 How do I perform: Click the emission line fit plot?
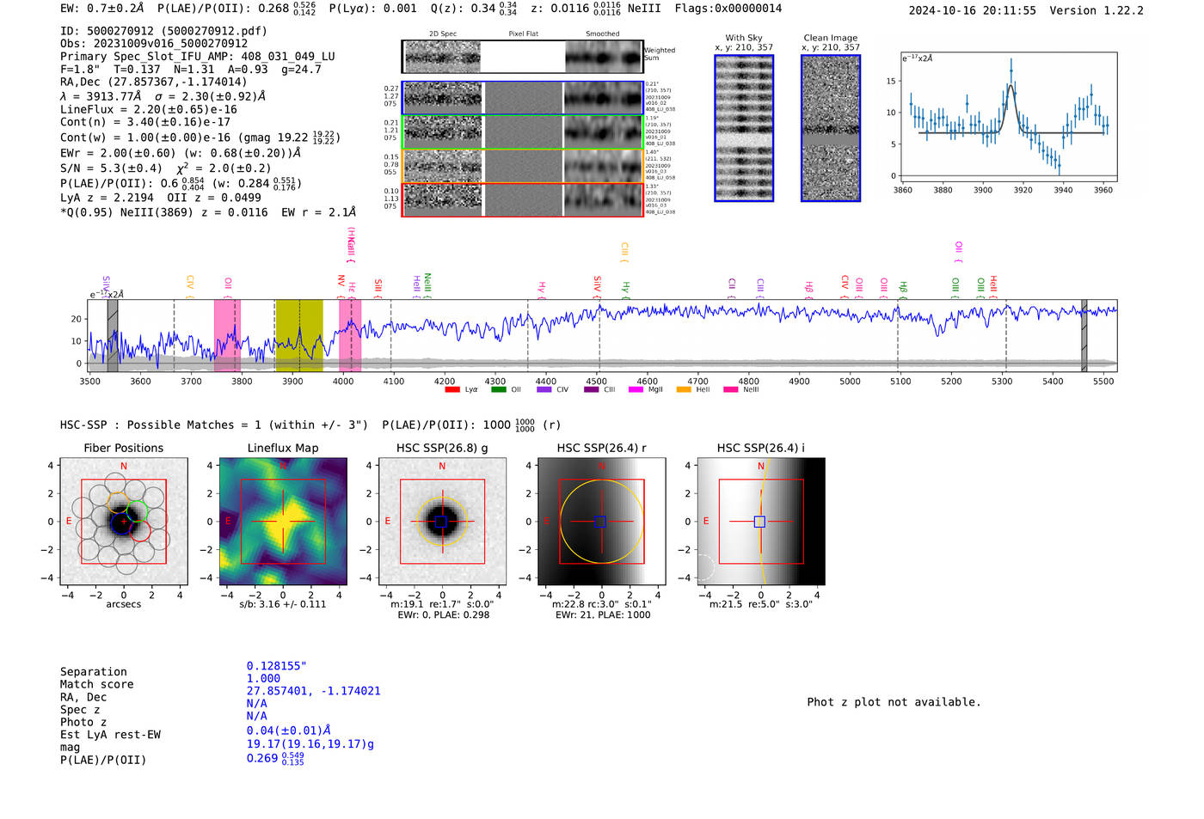tap(1009, 117)
